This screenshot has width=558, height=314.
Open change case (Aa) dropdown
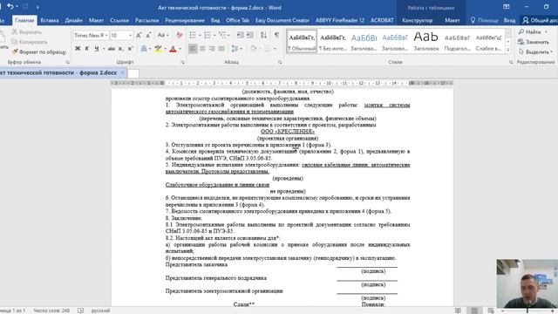[163, 35]
